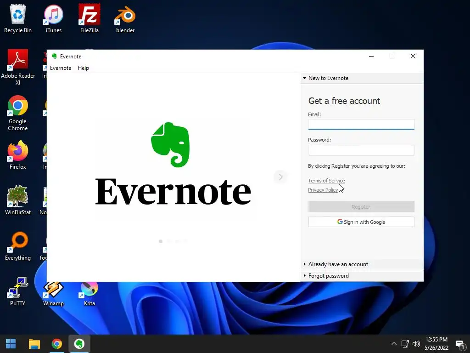Viewport: 470px width, 353px height.
Task: Focus the Password input field
Action: [361, 150]
